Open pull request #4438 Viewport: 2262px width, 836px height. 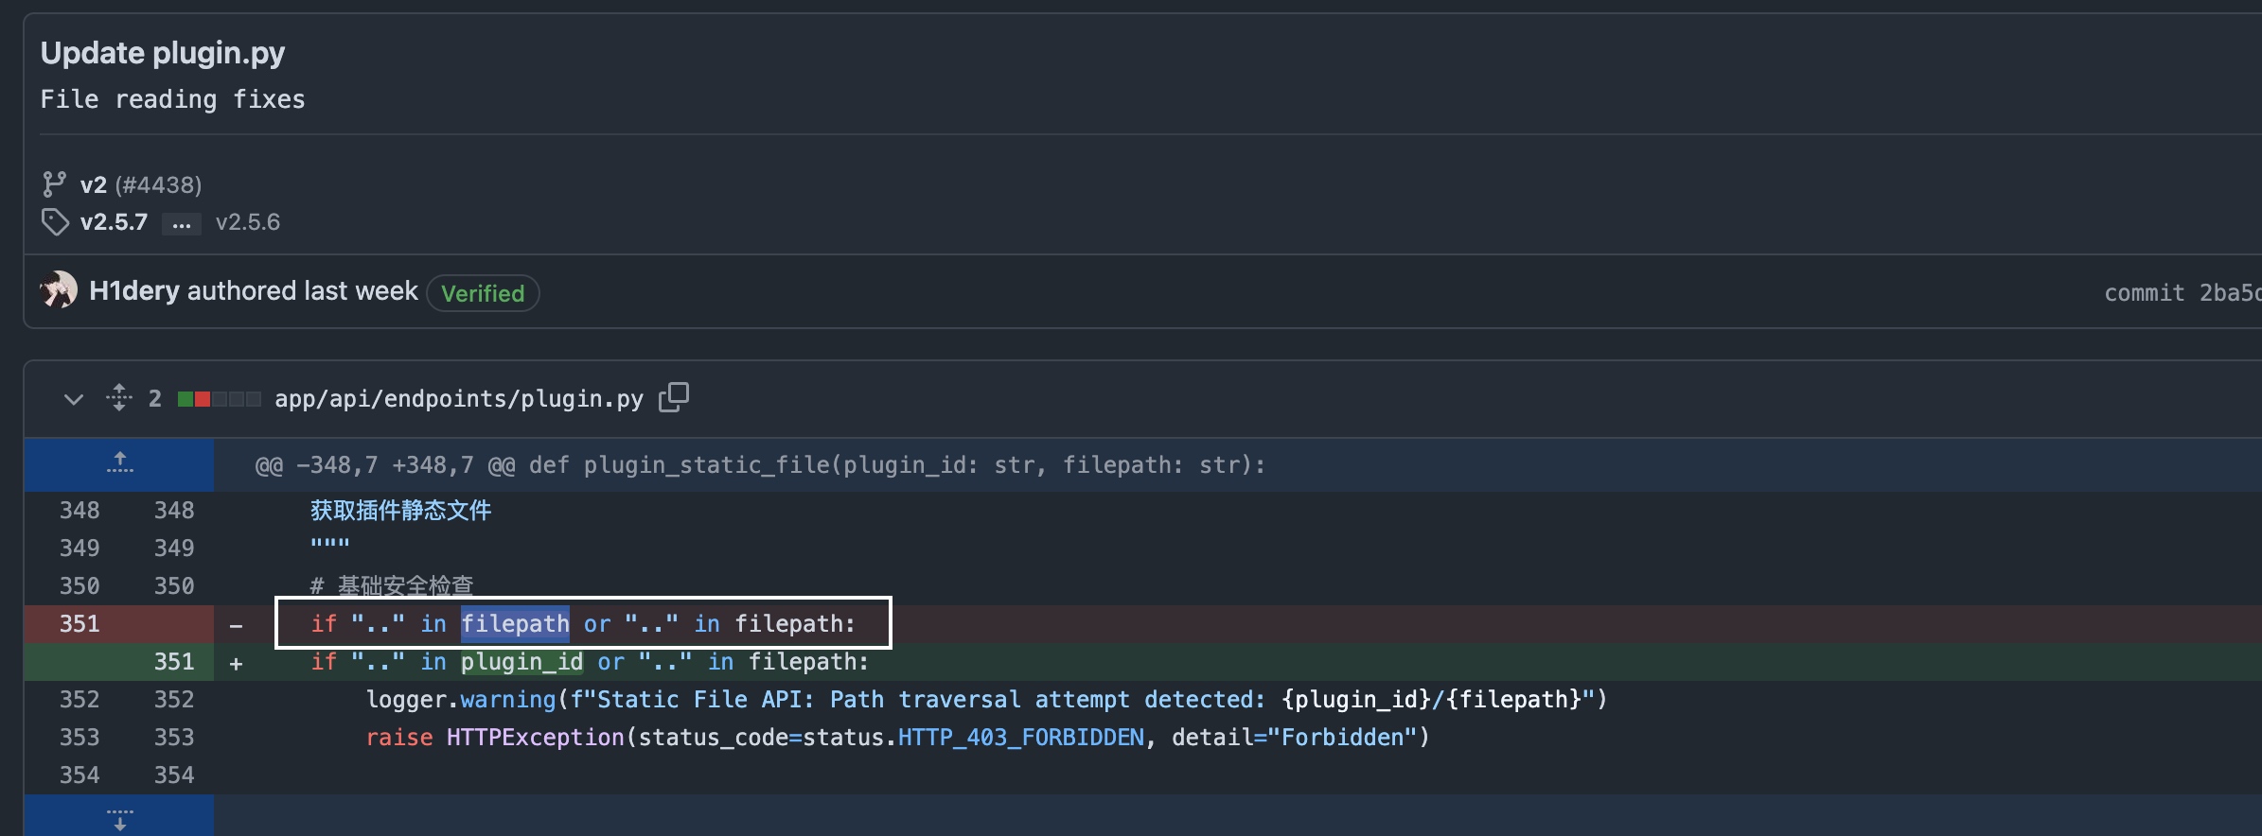click(158, 184)
